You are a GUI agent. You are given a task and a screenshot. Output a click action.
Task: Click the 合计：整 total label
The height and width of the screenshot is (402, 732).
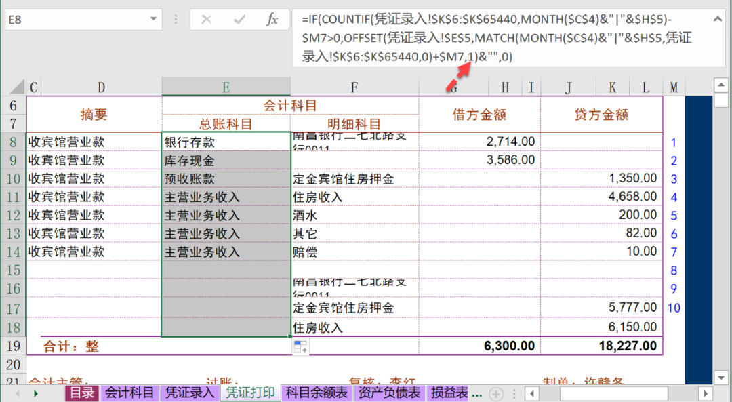coord(71,346)
